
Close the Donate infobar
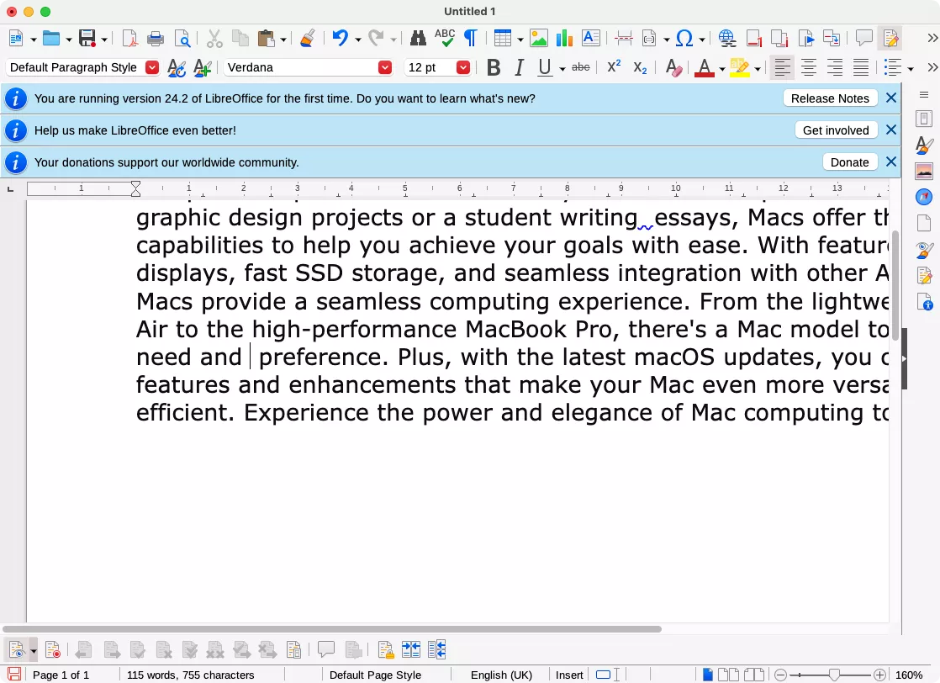point(891,161)
